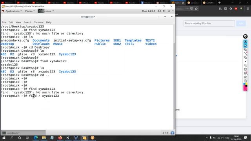
Task: Click 'Documents' in the ls output
Action: pyautogui.click(x=41, y=40)
